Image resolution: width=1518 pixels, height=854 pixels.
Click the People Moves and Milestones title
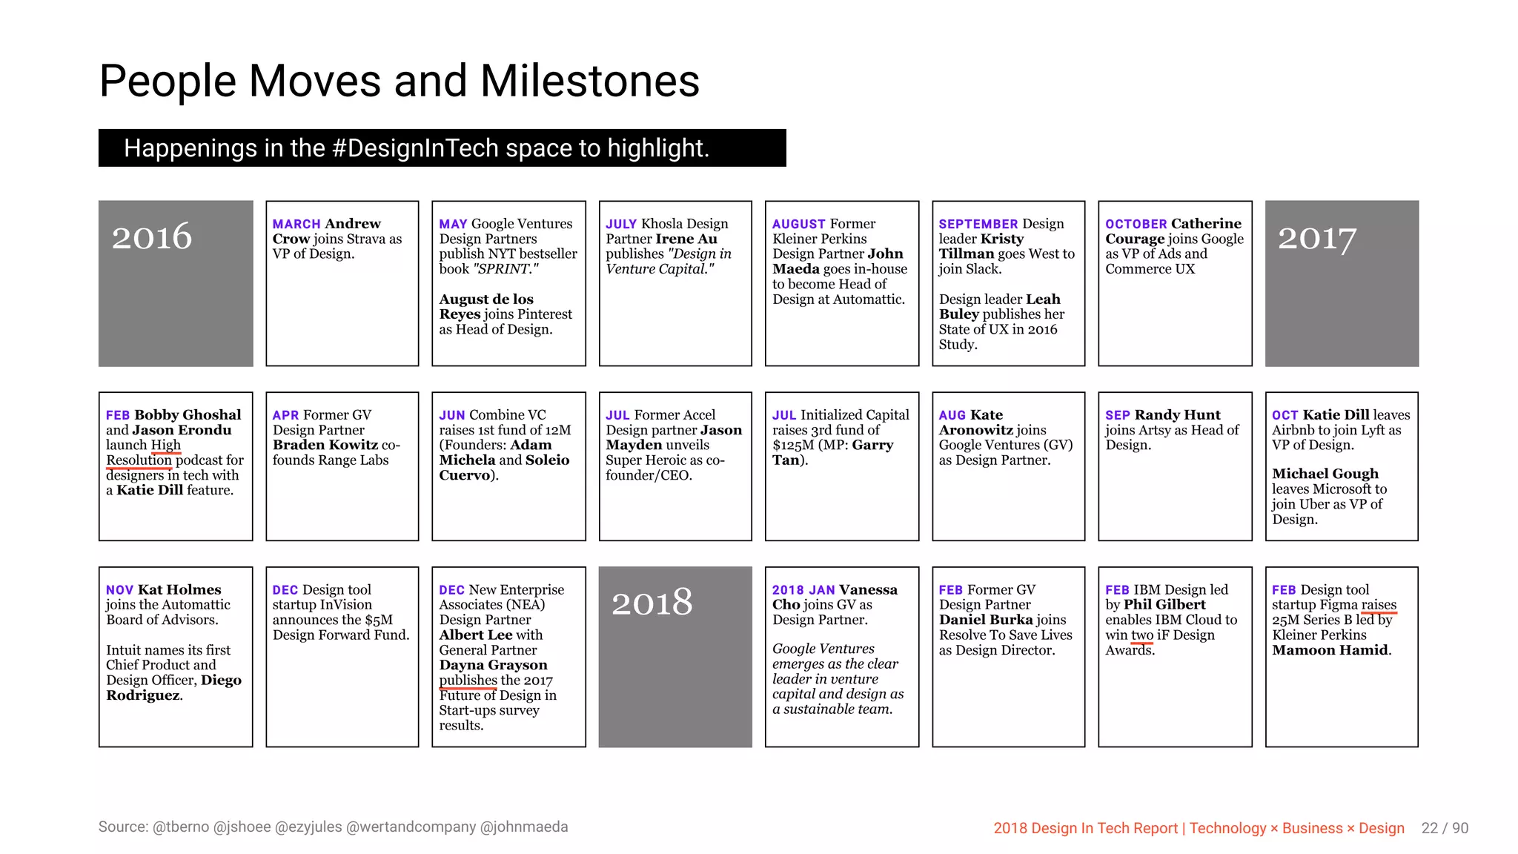400,81
